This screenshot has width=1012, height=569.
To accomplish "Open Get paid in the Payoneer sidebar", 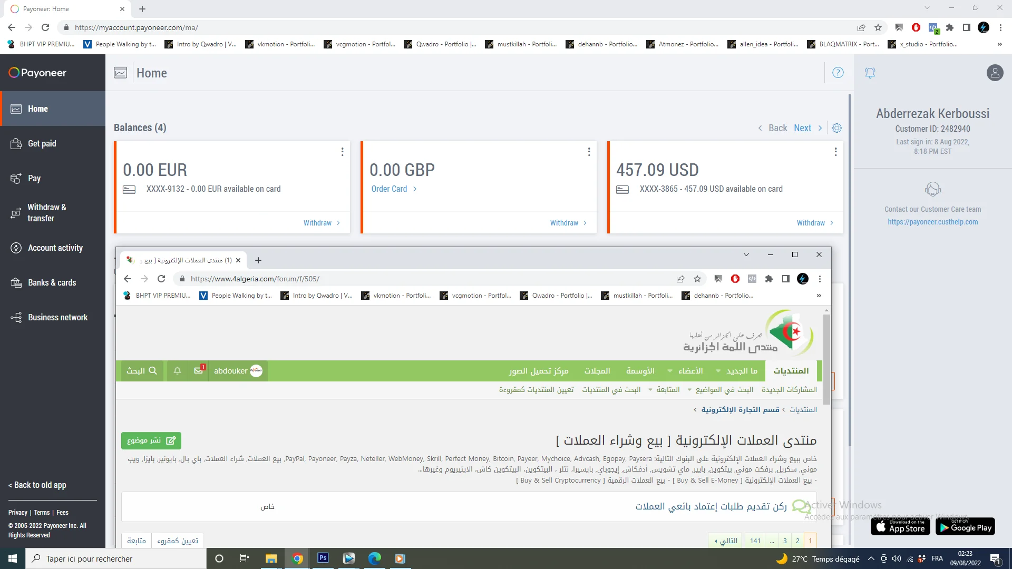I will [53, 143].
